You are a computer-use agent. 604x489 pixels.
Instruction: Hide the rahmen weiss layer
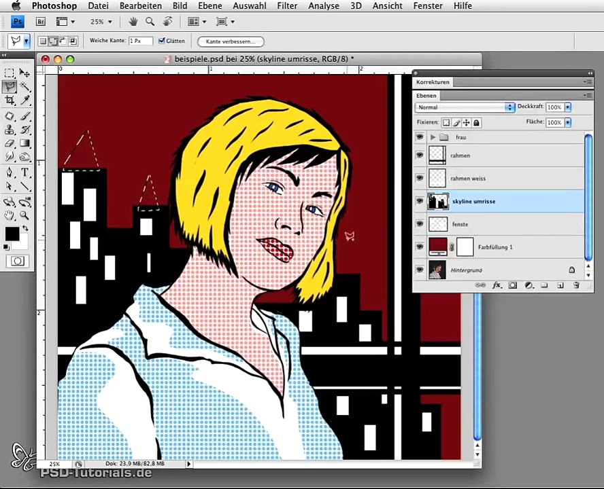tap(420, 178)
